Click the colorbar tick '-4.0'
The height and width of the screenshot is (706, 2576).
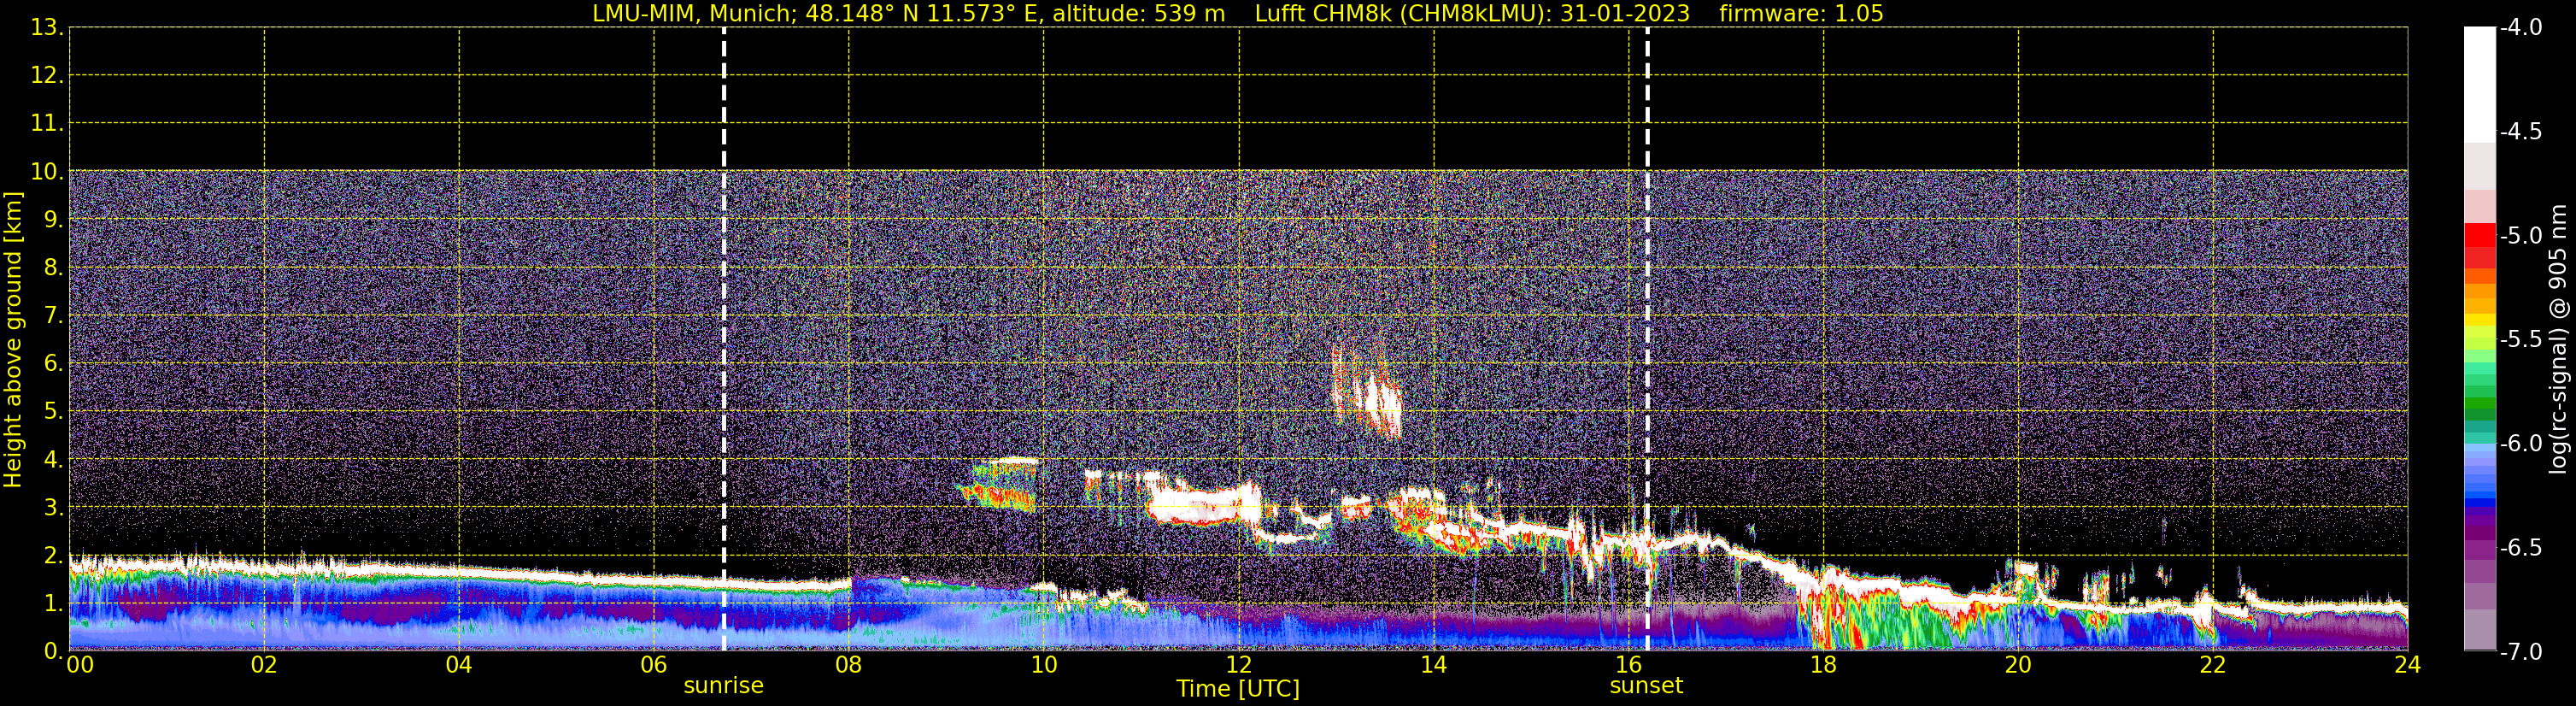(x=2520, y=27)
